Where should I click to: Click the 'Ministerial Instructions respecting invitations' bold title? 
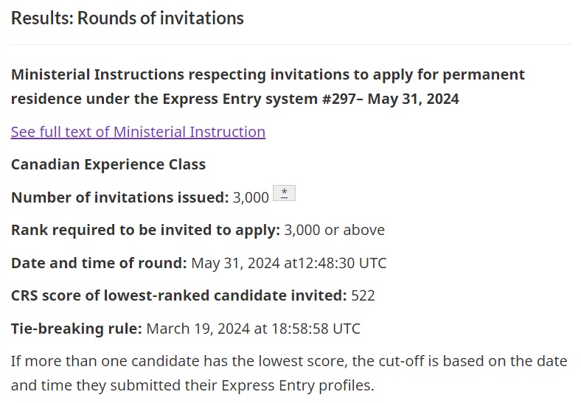pyautogui.click(x=268, y=87)
